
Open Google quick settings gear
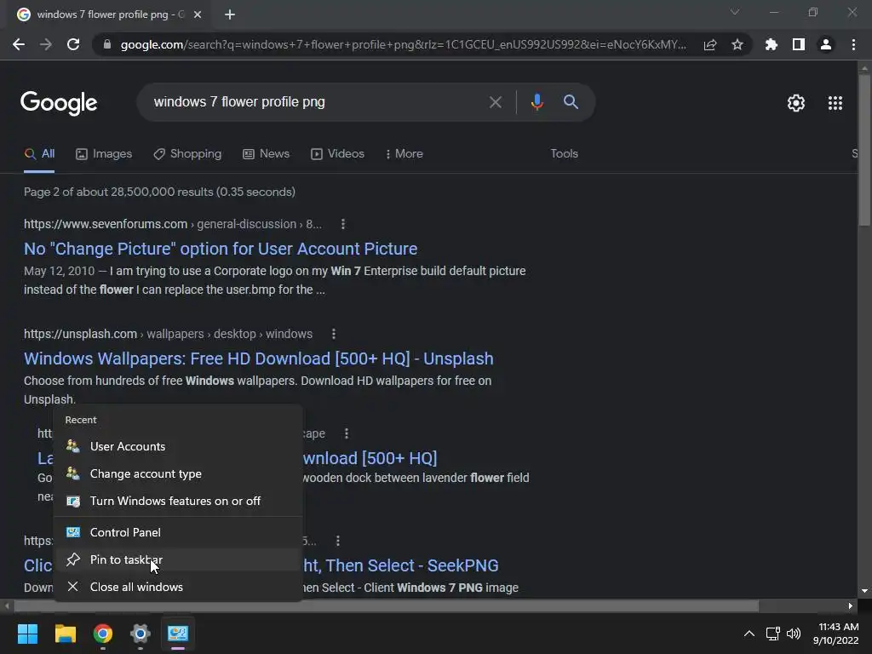pos(796,103)
